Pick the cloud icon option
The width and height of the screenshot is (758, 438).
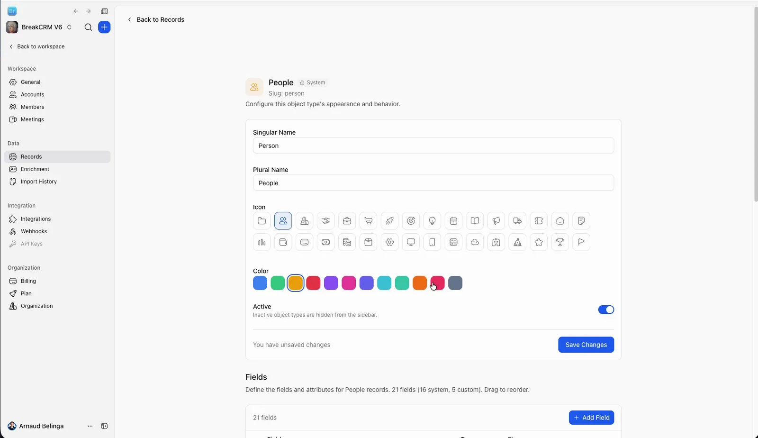(475, 242)
